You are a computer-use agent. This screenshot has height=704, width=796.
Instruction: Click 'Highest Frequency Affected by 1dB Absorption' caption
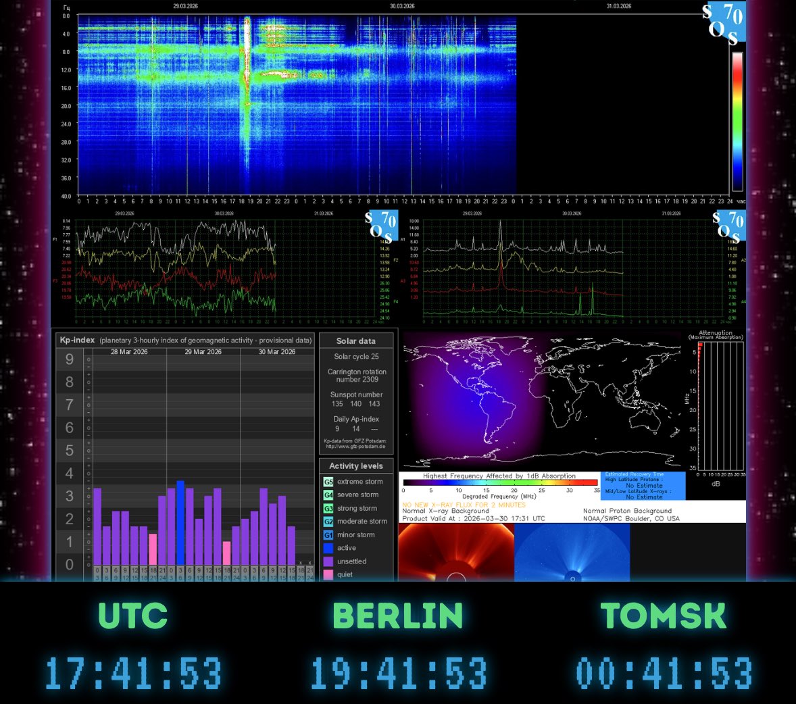(499, 476)
